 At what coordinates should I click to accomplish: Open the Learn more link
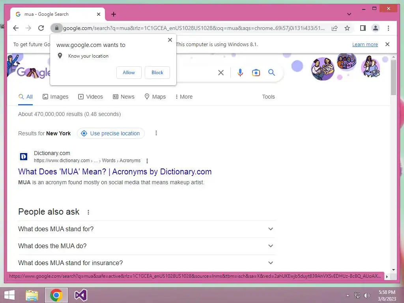pyautogui.click(x=365, y=44)
